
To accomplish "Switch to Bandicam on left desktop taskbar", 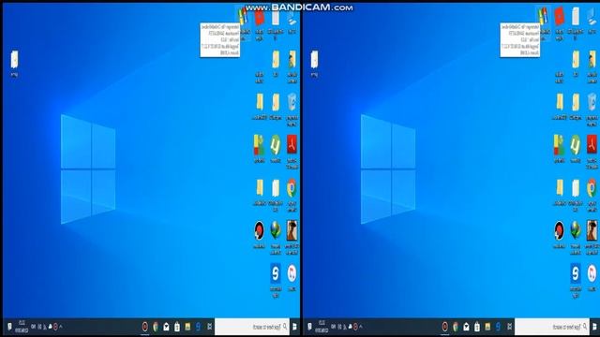I will pos(144,327).
